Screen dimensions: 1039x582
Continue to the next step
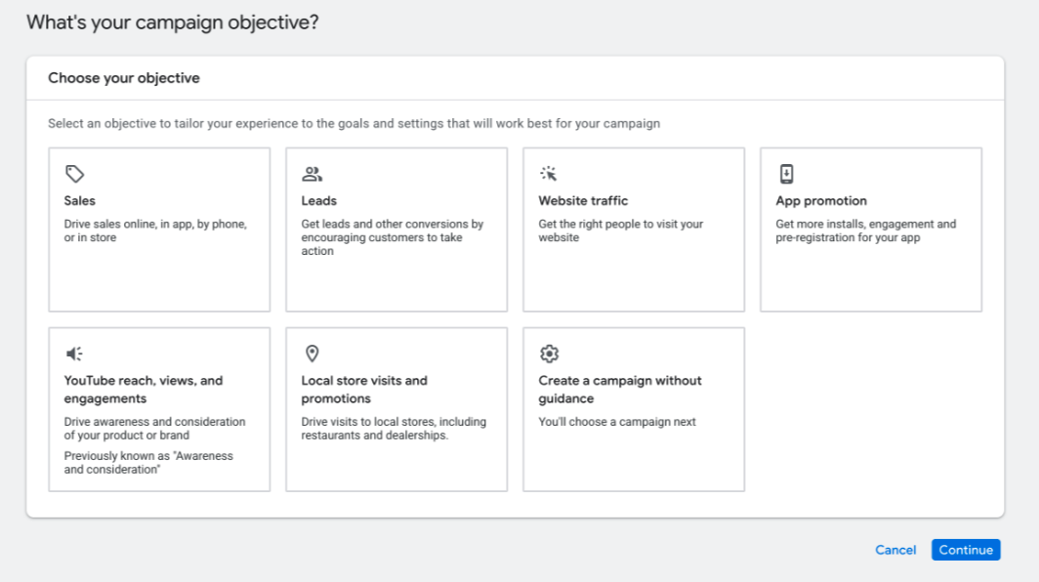click(966, 550)
